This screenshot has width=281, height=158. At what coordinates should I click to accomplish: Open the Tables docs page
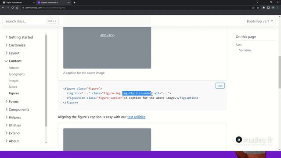(x=13, y=87)
